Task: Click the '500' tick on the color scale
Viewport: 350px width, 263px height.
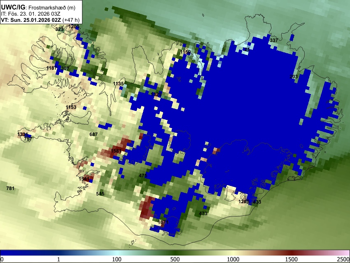Action: coord(175,259)
